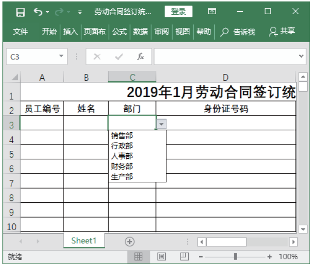Open the 审阅 ribbon tab
Viewport: 312px width, 266px height.
(161, 31)
